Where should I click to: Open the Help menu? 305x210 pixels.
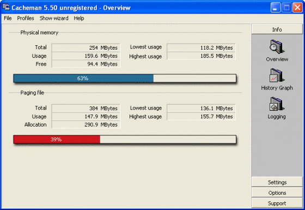coord(79,19)
